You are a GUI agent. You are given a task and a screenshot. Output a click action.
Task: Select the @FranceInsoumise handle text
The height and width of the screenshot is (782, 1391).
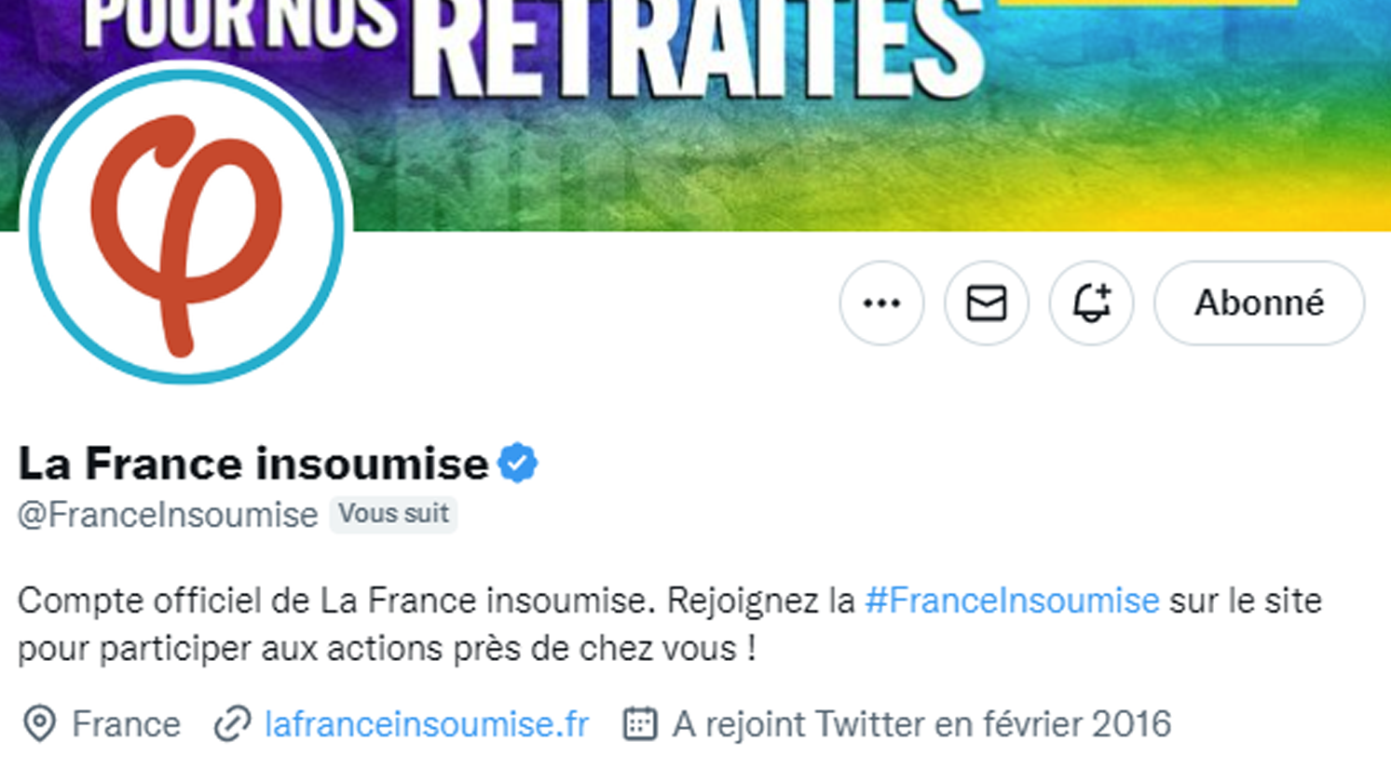168,515
